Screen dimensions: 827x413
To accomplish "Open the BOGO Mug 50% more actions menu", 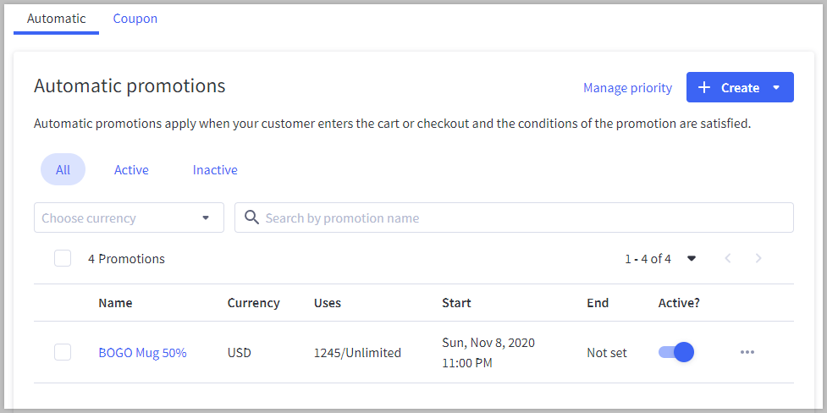I will [x=747, y=352].
